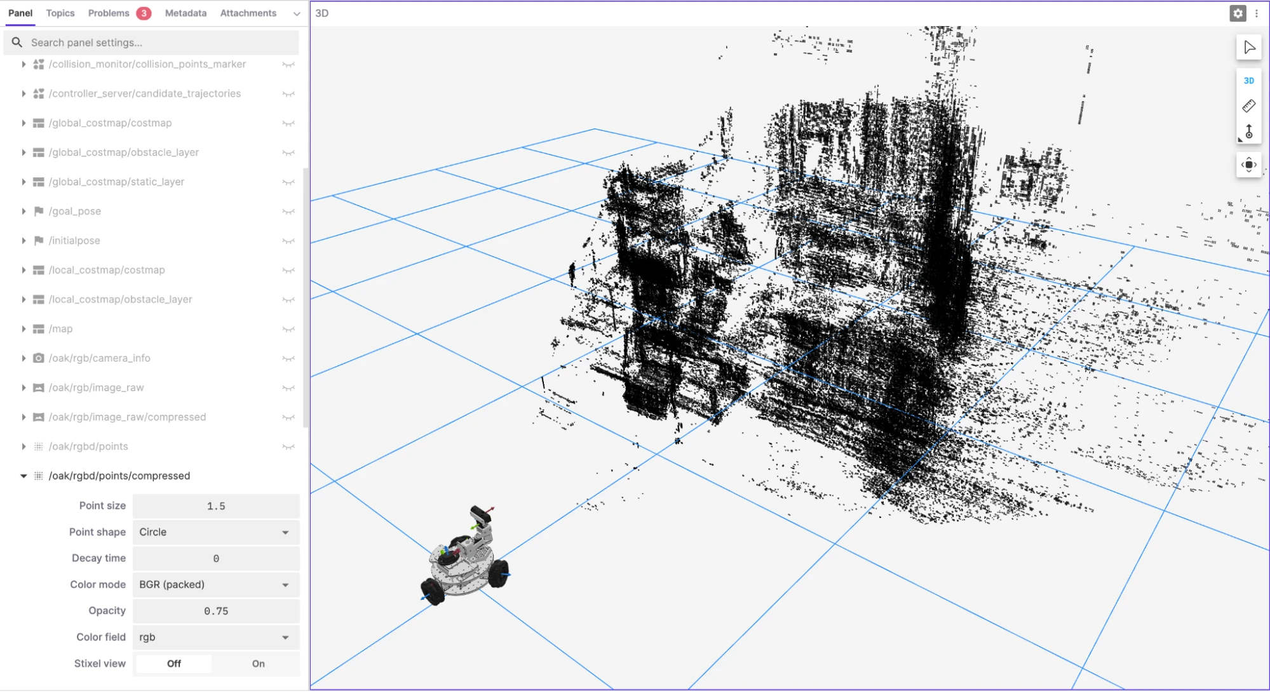Click marker icon for candidate_trajectories topic

(39, 93)
